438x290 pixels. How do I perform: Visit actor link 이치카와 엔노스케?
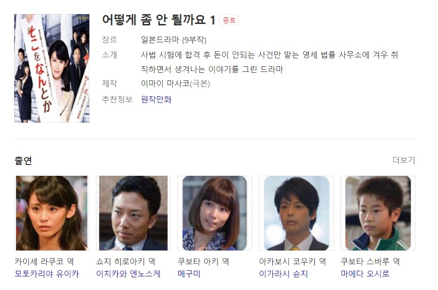tap(128, 274)
